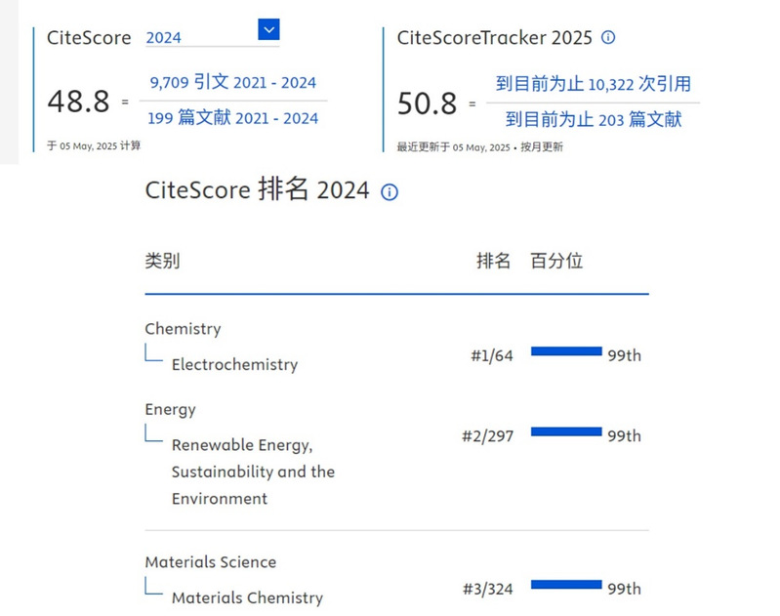Select the Materials Chemistry subcategory
Viewport: 780px width, 616px height.
tap(246, 597)
